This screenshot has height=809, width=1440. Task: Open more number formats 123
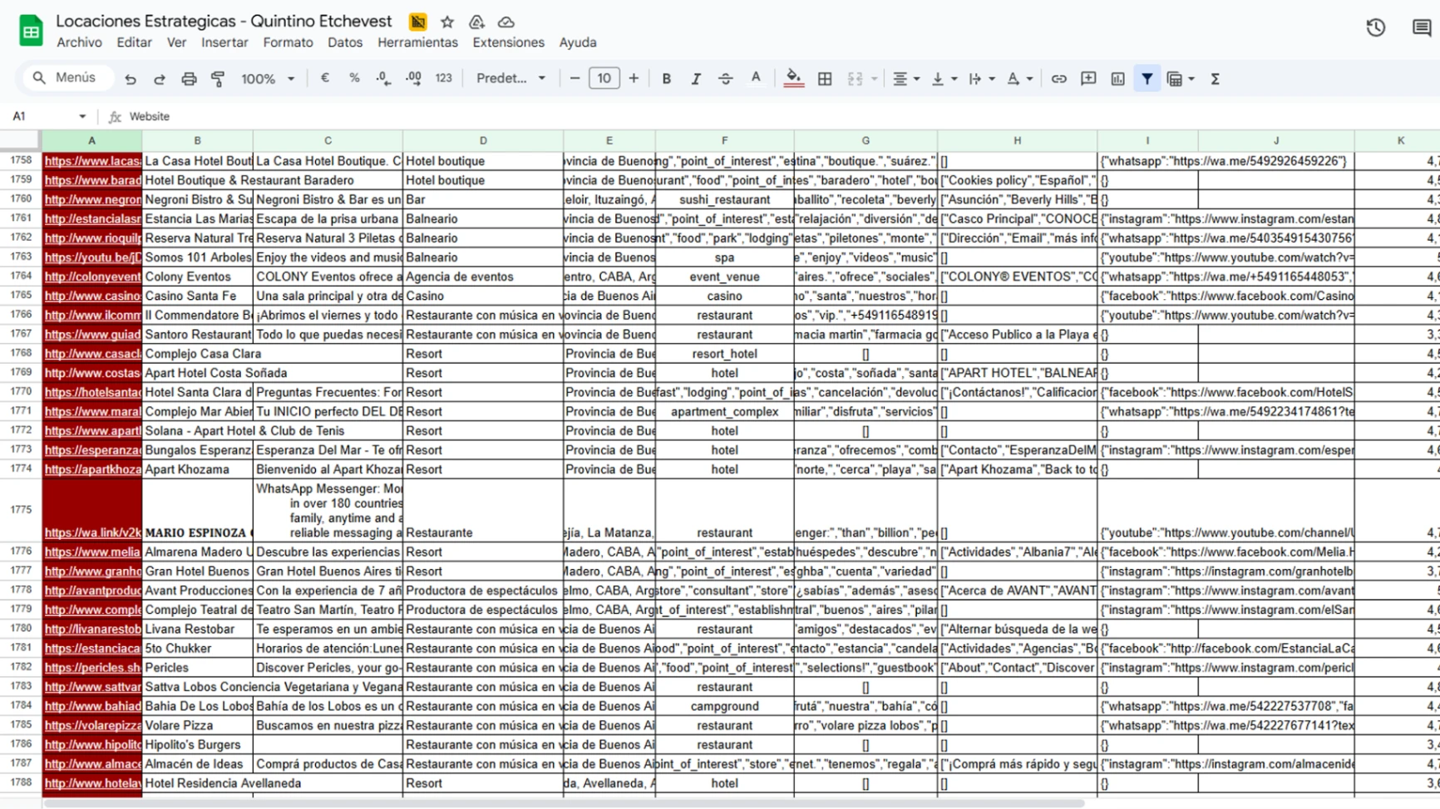[444, 78]
